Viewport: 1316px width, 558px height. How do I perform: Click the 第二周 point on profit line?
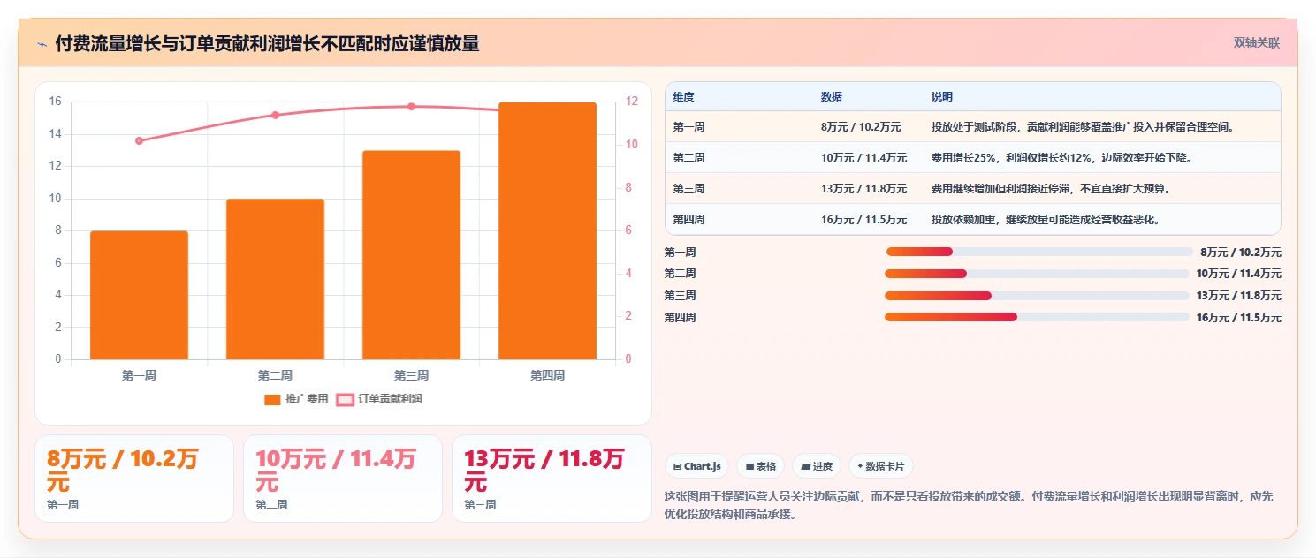275,115
